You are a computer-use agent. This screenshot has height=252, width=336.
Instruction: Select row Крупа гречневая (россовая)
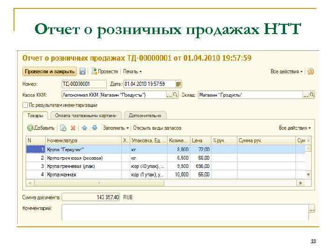pyautogui.click(x=166, y=158)
